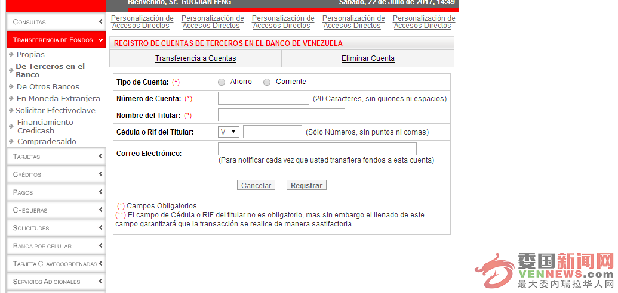Open the Propias transfer link
Viewport: 618px width, 293px height.
pos(30,55)
